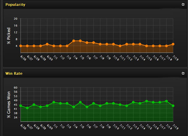Select the Win Rate point on 7/15
This screenshot has width=188, height=136.
click(147, 101)
